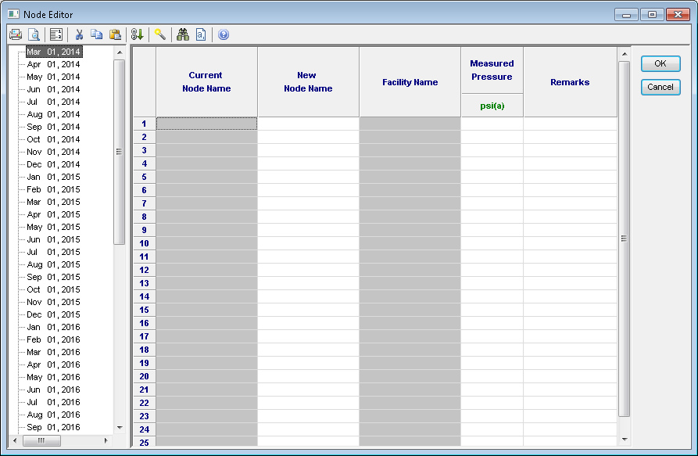This screenshot has height=456, width=698.
Task: Click the magic wand toolbar icon
Action: pyautogui.click(x=159, y=34)
